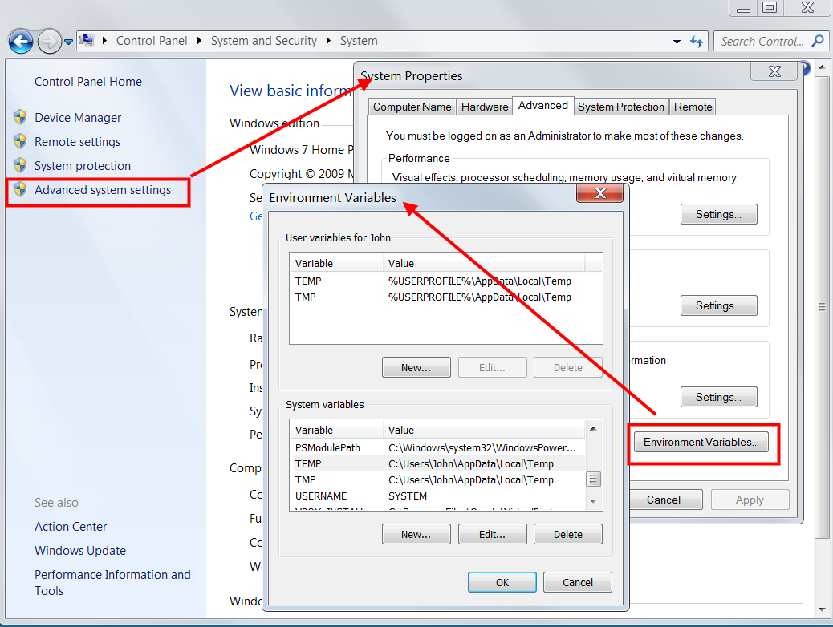Image resolution: width=833 pixels, height=627 pixels.
Task: Select System and Security in the breadcrumb
Action: tap(263, 41)
